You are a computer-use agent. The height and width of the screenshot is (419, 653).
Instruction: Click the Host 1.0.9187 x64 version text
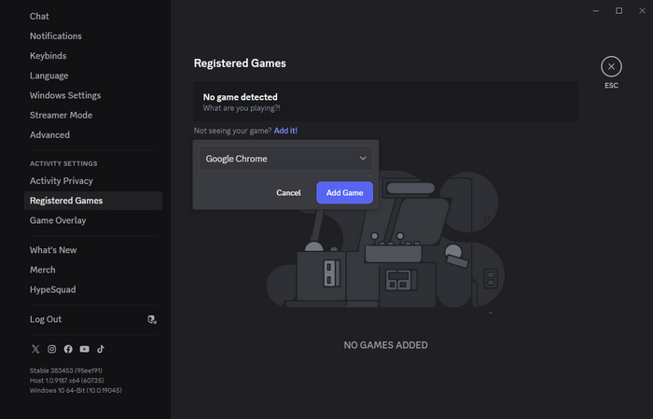tap(66, 380)
